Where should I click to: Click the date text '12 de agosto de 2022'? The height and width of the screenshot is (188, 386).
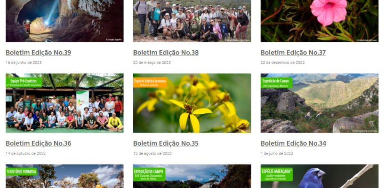tap(153, 153)
